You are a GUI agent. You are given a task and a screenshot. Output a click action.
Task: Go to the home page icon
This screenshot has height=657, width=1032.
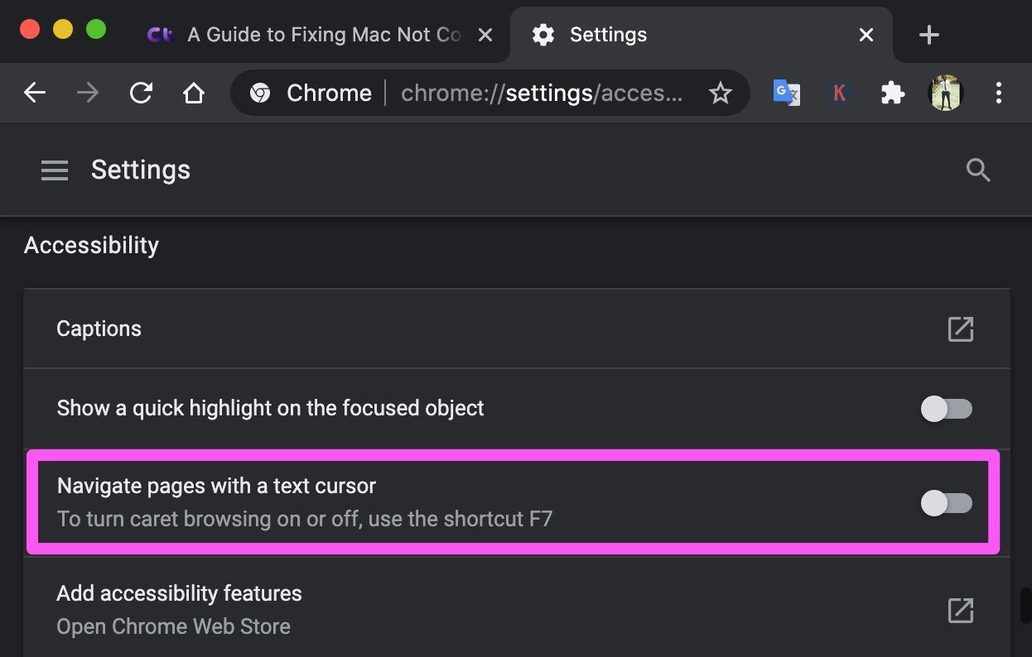tap(194, 93)
